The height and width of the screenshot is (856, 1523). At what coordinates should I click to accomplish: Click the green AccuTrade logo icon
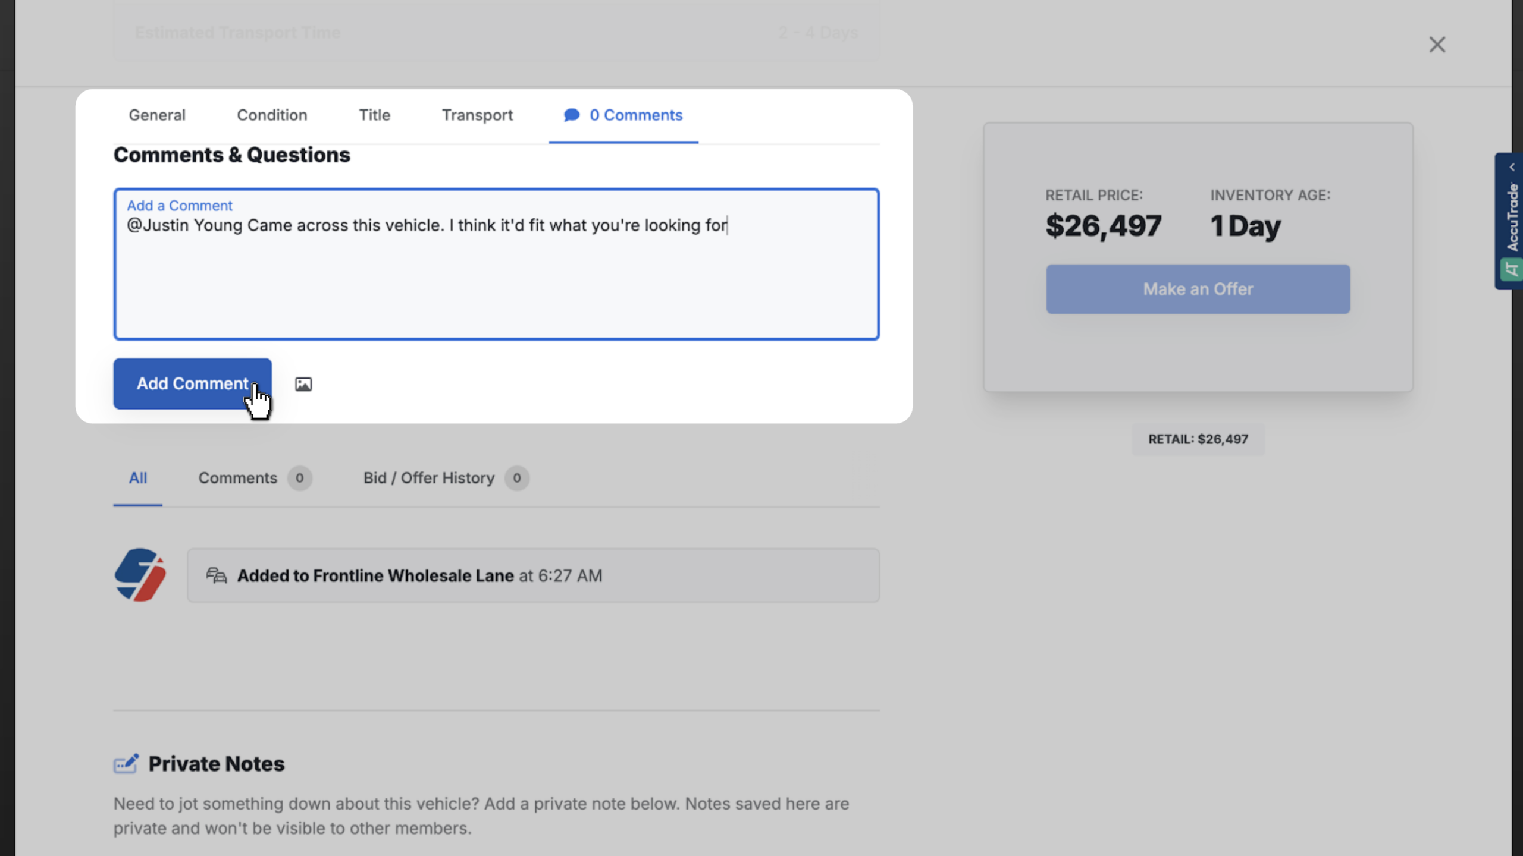coord(1511,269)
